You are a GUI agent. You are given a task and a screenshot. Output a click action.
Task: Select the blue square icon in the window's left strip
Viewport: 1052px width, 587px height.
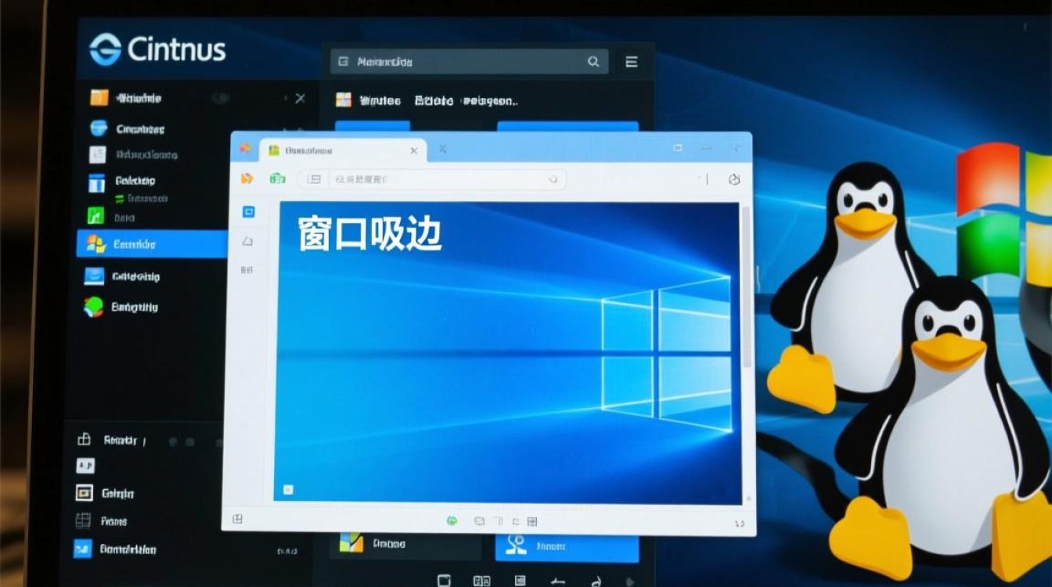[x=248, y=211]
